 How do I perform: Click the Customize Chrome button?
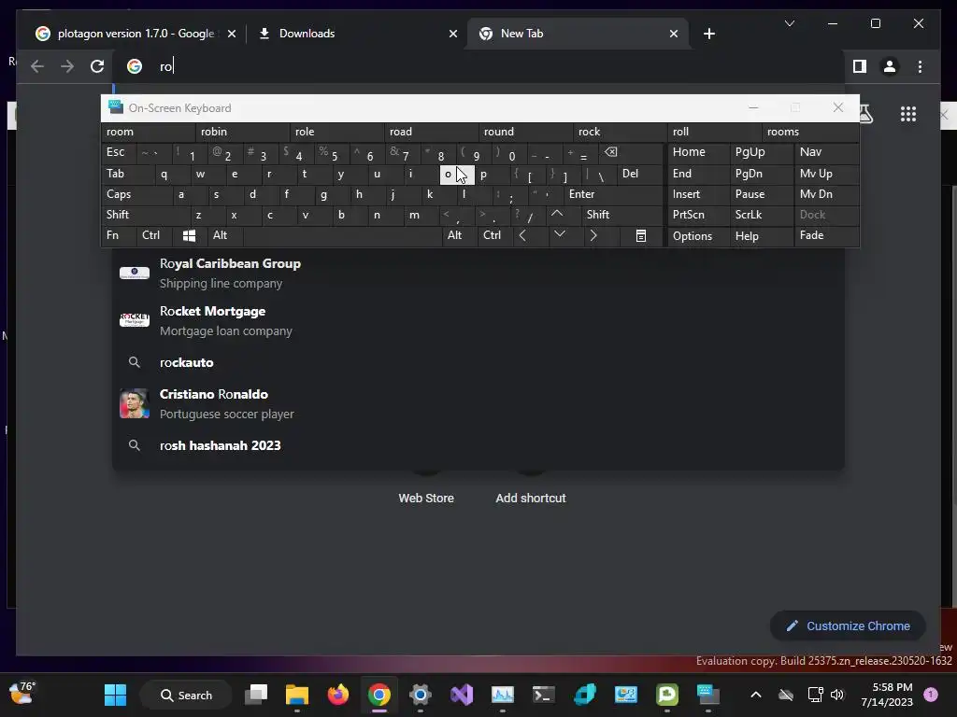click(x=848, y=626)
